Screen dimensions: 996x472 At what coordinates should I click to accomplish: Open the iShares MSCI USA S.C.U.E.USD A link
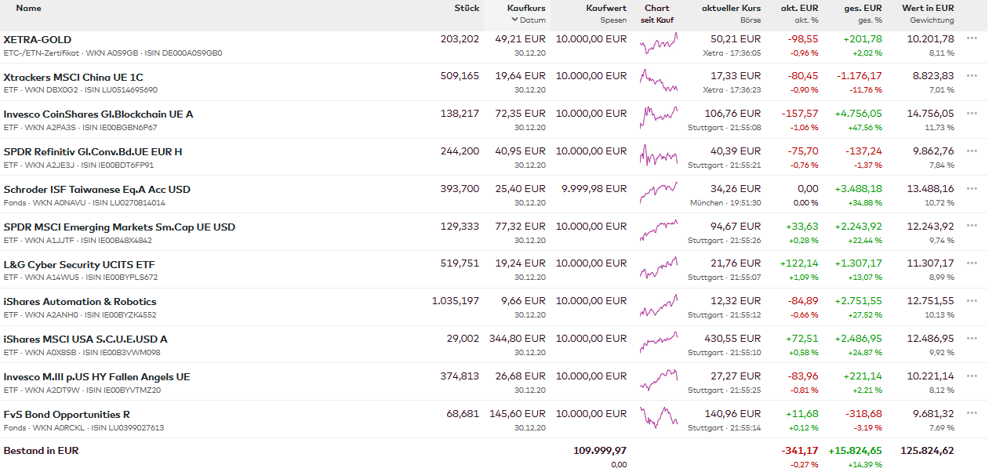coord(85,339)
